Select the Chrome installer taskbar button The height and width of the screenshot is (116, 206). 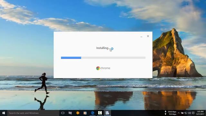pyautogui.click(x=107, y=113)
